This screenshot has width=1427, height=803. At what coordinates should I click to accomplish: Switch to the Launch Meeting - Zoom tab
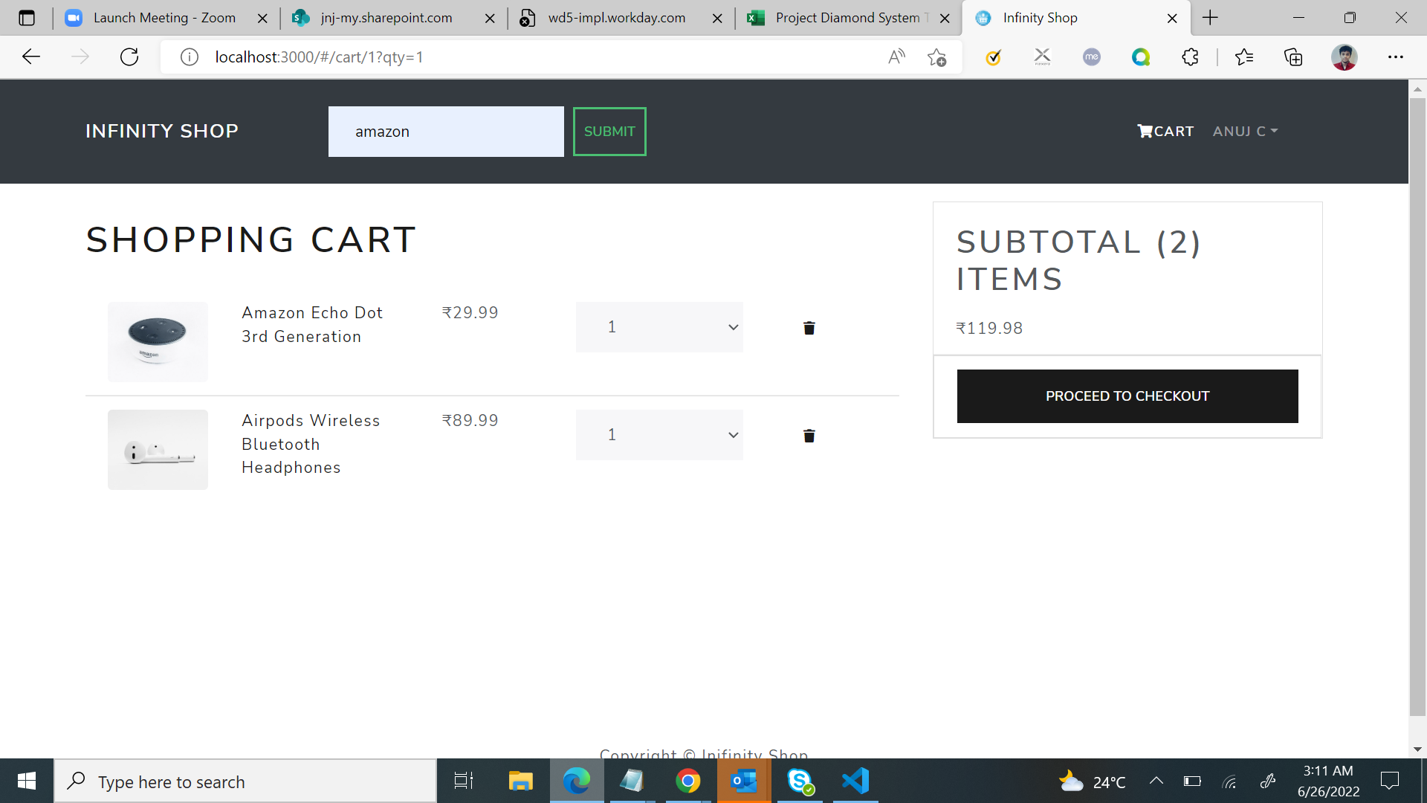164,18
